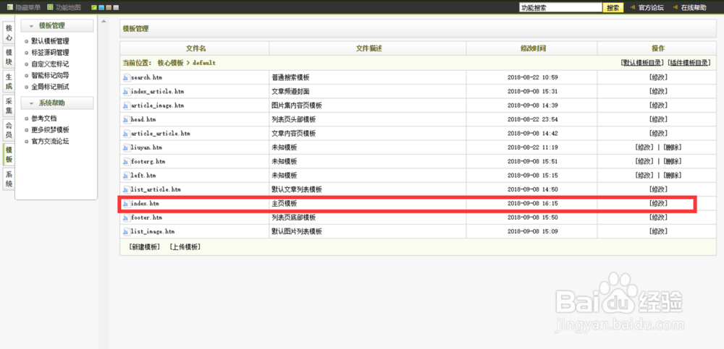The width and height of the screenshot is (724, 349).
Task: Click the file icon beside article_image.htm
Action: (126, 105)
